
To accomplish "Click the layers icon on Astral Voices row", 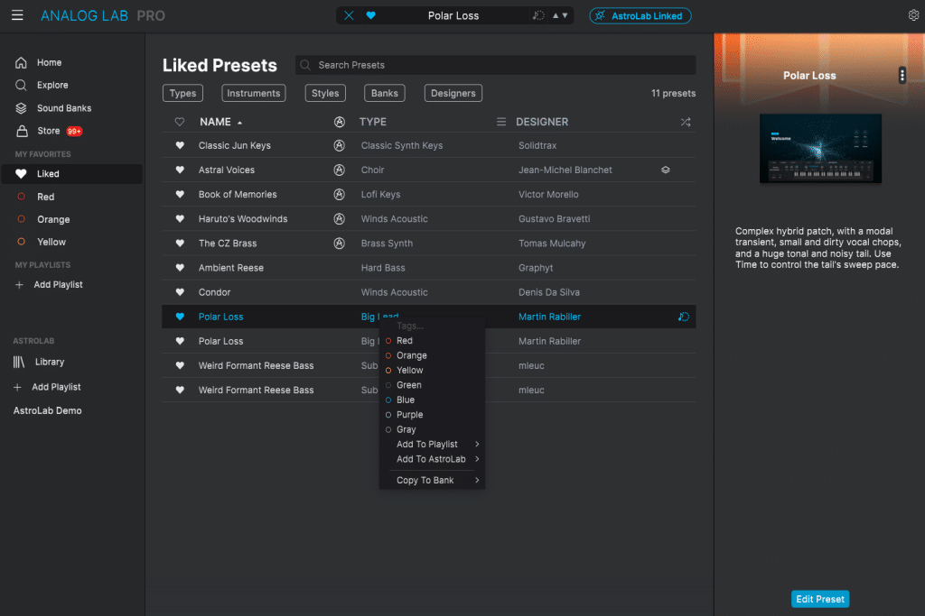I will click(666, 170).
